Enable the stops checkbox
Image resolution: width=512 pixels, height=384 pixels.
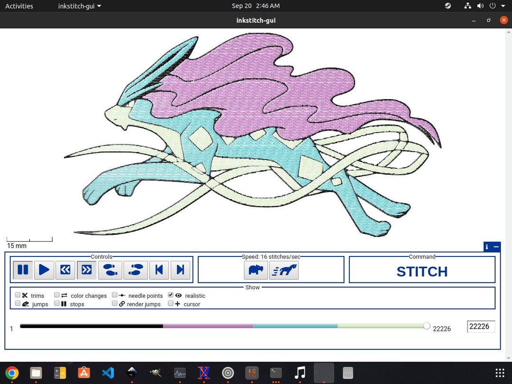pyautogui.click(x=57, y=303)
